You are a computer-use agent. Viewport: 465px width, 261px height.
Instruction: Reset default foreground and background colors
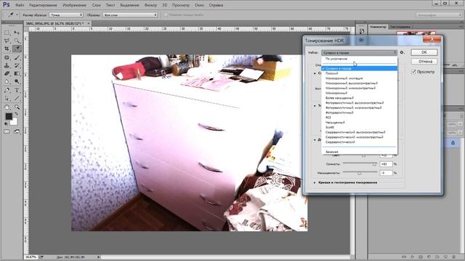pos(7,123)
